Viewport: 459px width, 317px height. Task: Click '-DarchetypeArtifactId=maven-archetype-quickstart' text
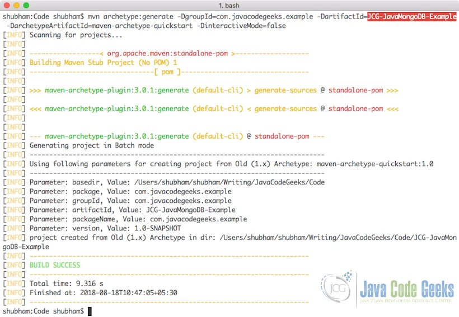click(x=100, y=26)
